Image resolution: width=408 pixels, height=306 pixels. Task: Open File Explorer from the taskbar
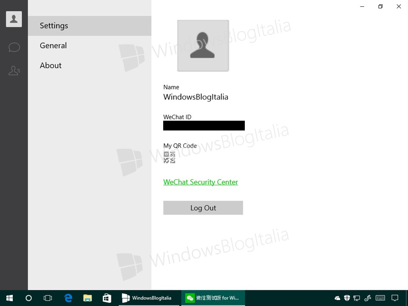click(x=88, y=298)
